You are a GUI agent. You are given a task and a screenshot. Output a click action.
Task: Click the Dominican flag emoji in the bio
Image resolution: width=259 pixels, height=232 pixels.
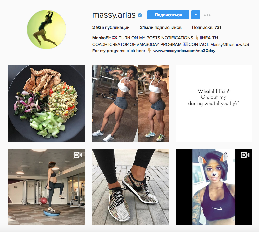[x=115, y=38]
